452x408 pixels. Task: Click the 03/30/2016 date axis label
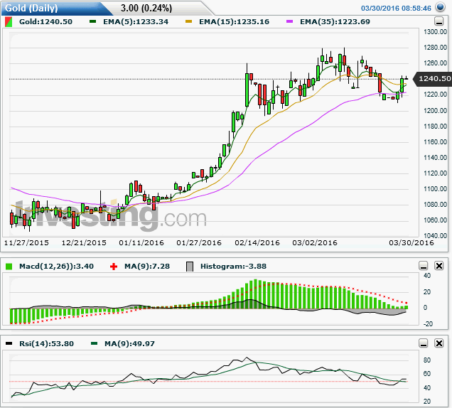(x=411, y=243)
